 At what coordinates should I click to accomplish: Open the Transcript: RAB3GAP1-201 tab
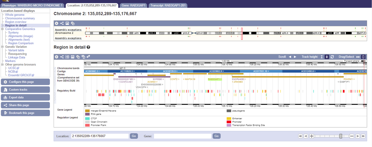tap(168, 6)
